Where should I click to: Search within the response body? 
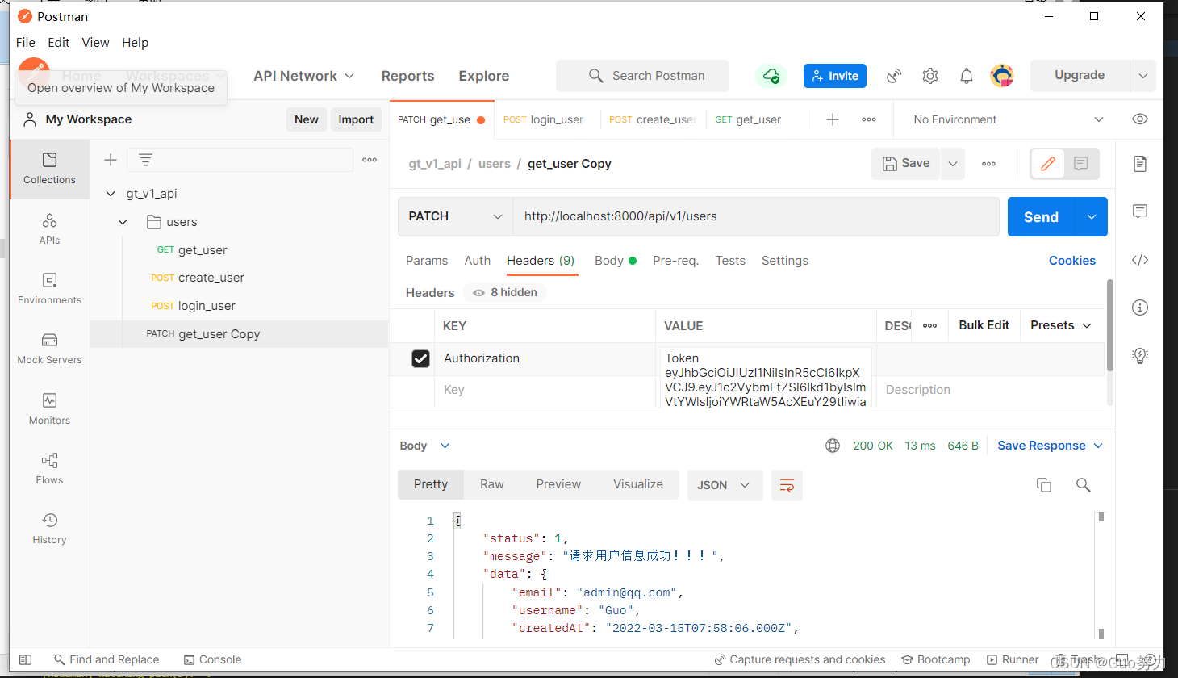click(x=1084, y=485)
